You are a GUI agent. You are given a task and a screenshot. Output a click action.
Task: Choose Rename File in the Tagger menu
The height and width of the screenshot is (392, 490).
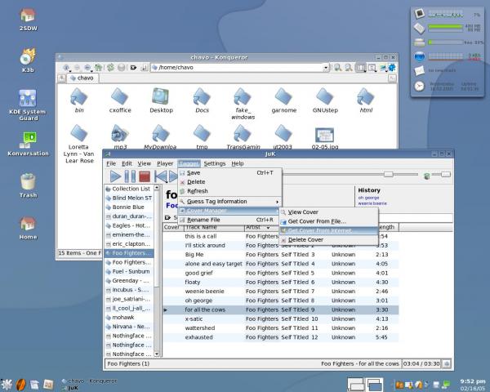point(229,220)
